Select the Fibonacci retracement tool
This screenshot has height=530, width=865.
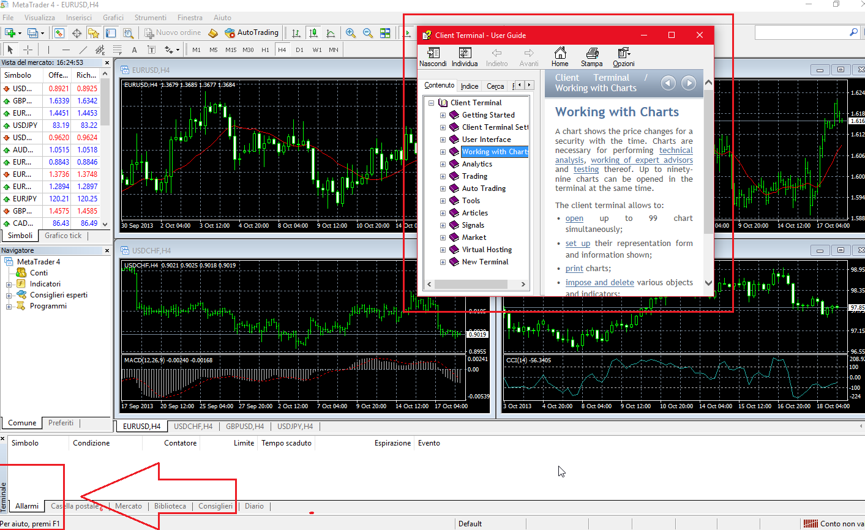click(117, 50)
